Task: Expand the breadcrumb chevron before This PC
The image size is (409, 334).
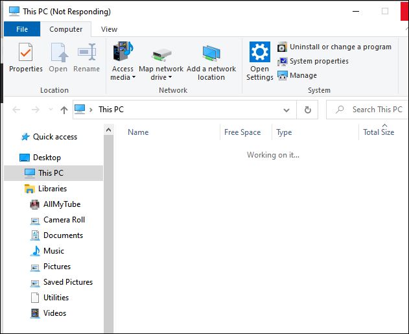Action: click(91, 110)
